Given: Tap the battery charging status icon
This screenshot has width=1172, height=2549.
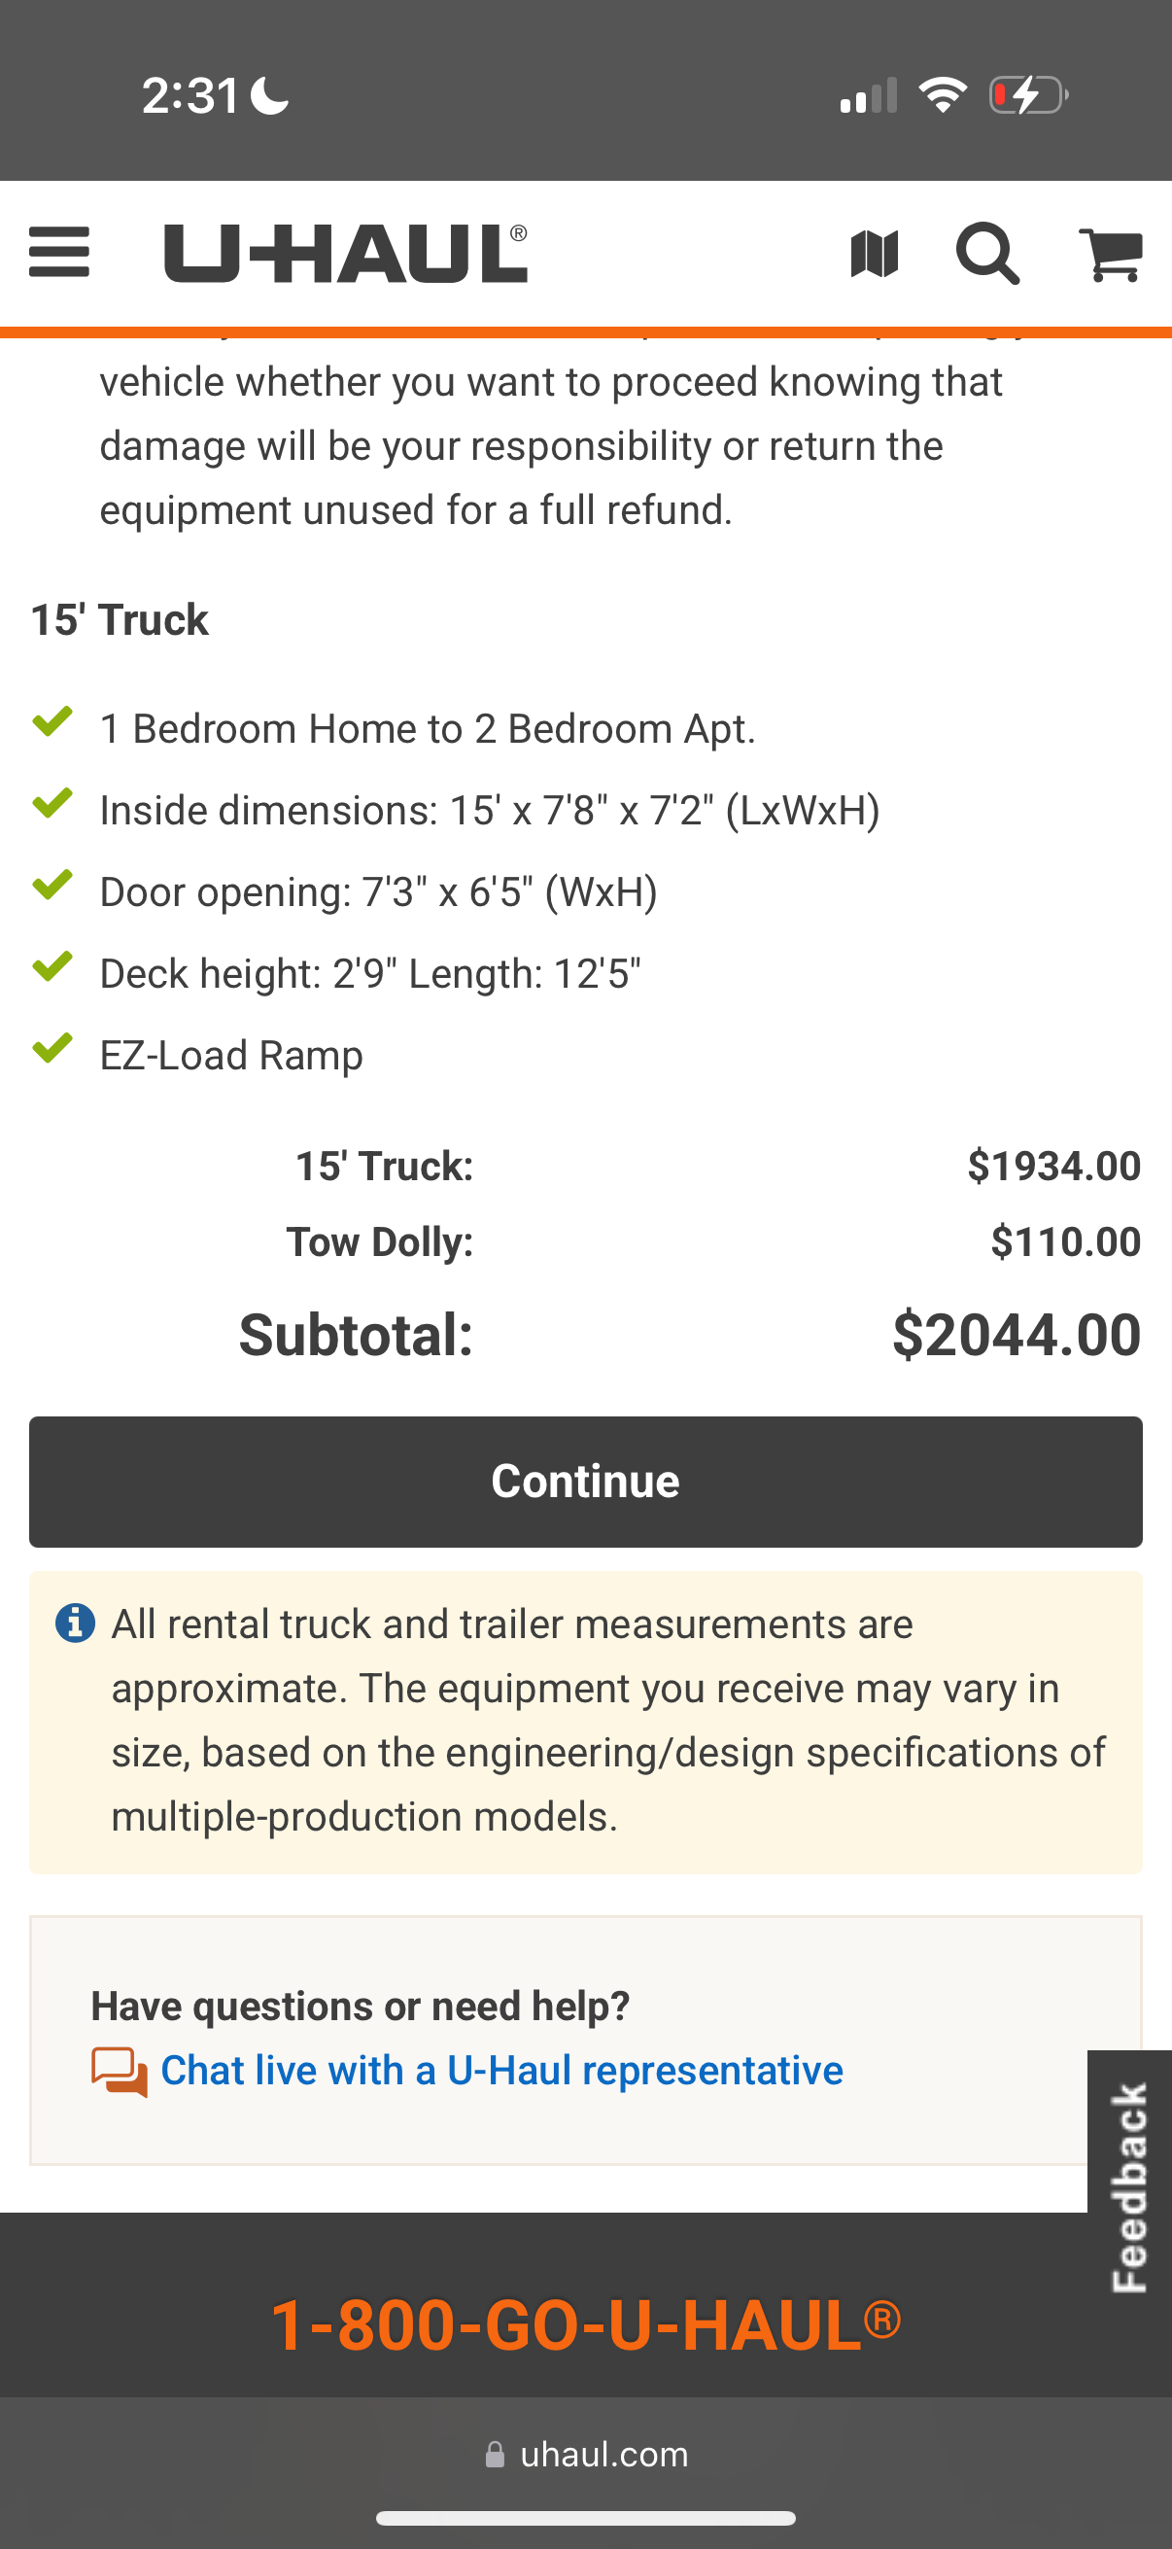Looking at the screenshot, I should [x=1028, y=96].
